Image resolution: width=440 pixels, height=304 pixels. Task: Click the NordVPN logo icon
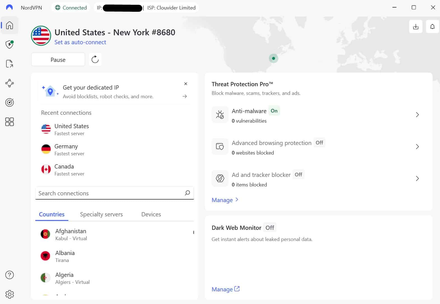(9, 8)
